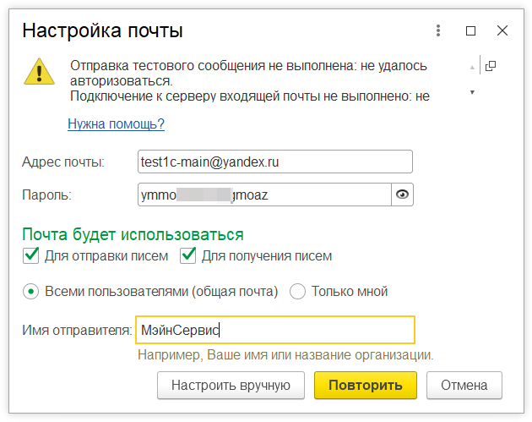Click the Имя отправителя text field
532x422 pixels.
tap(274, 330)
